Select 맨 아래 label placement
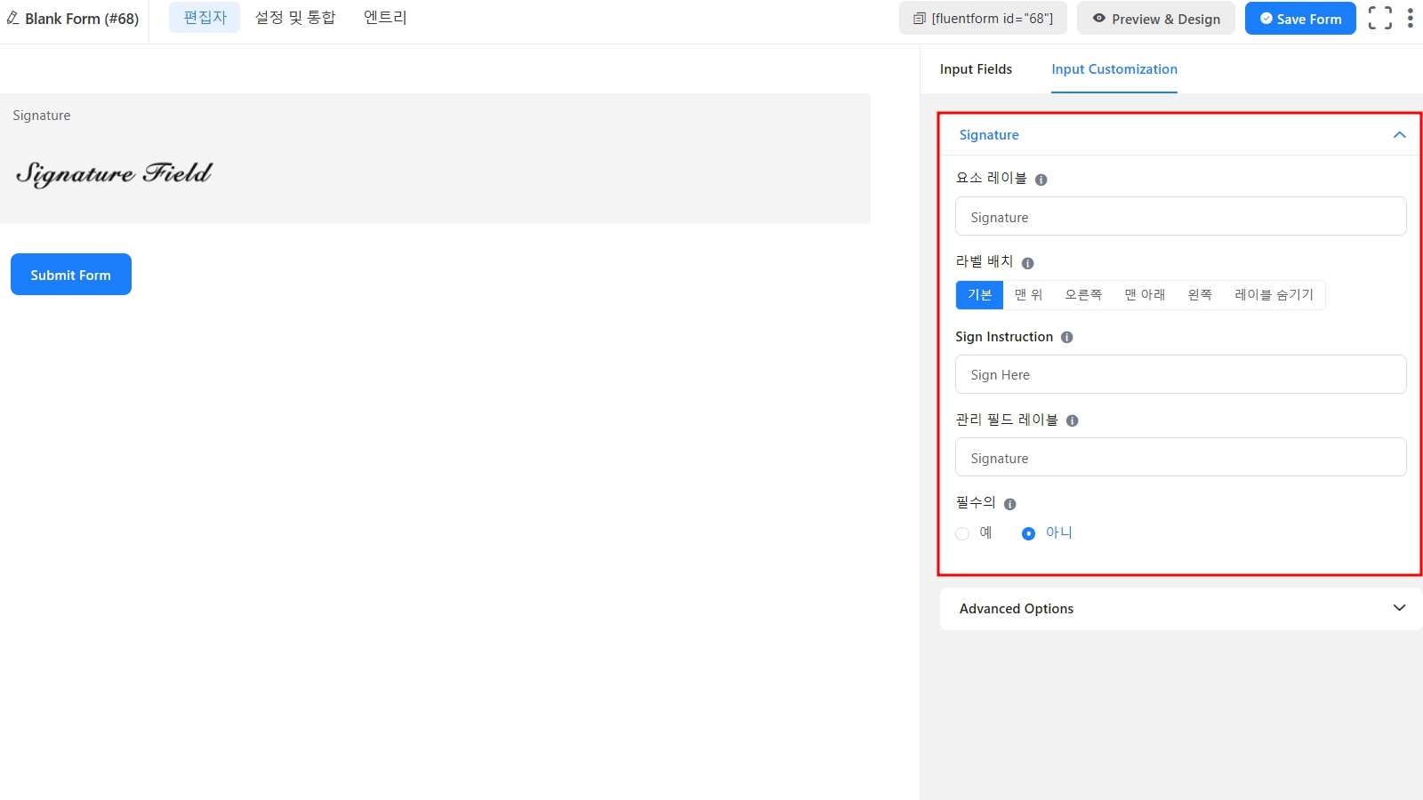The height and width of the screenshot is (800, 1423). [x=1145, y=295]
